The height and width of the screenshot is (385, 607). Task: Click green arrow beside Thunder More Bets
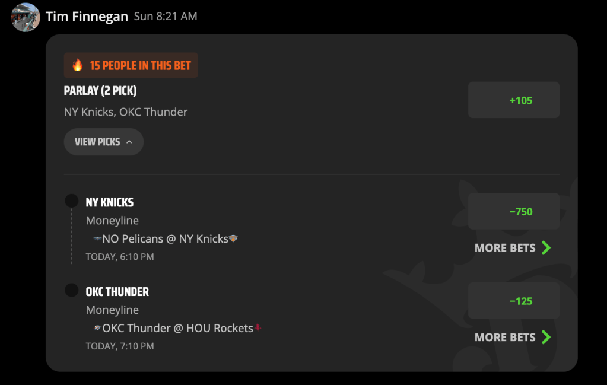point(546,337)
